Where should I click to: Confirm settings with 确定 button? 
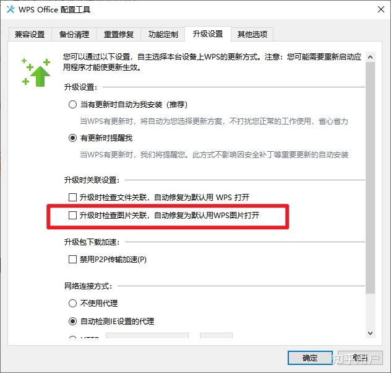tap(310, 358)
